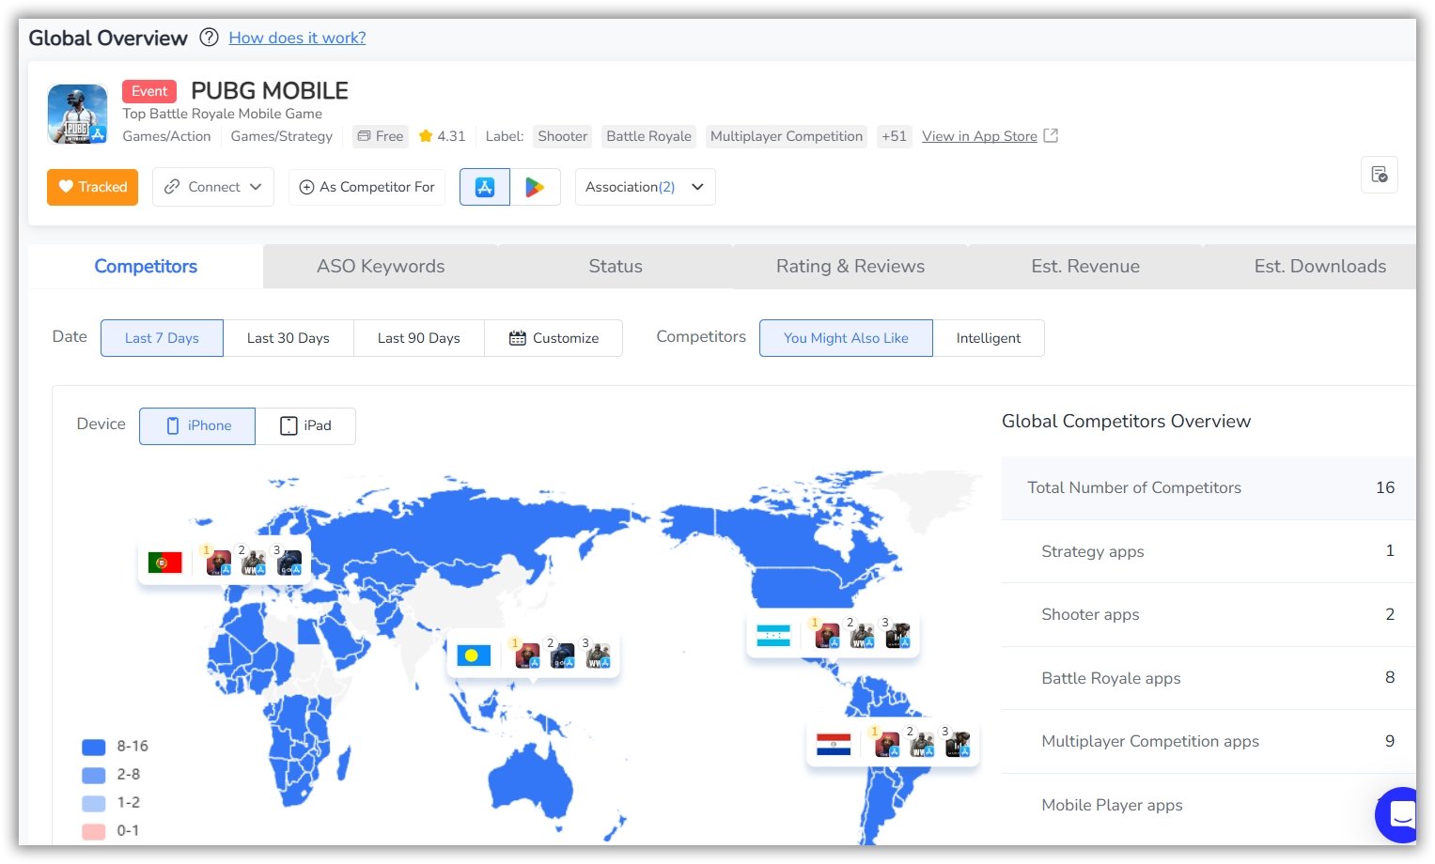Click the Free price tag

pos(381,136)
